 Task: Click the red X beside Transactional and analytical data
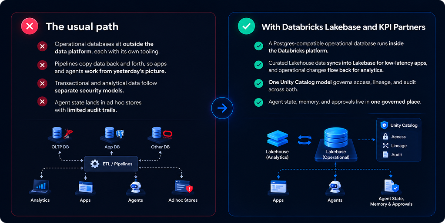pyautogui.click(x=42, y=83)
